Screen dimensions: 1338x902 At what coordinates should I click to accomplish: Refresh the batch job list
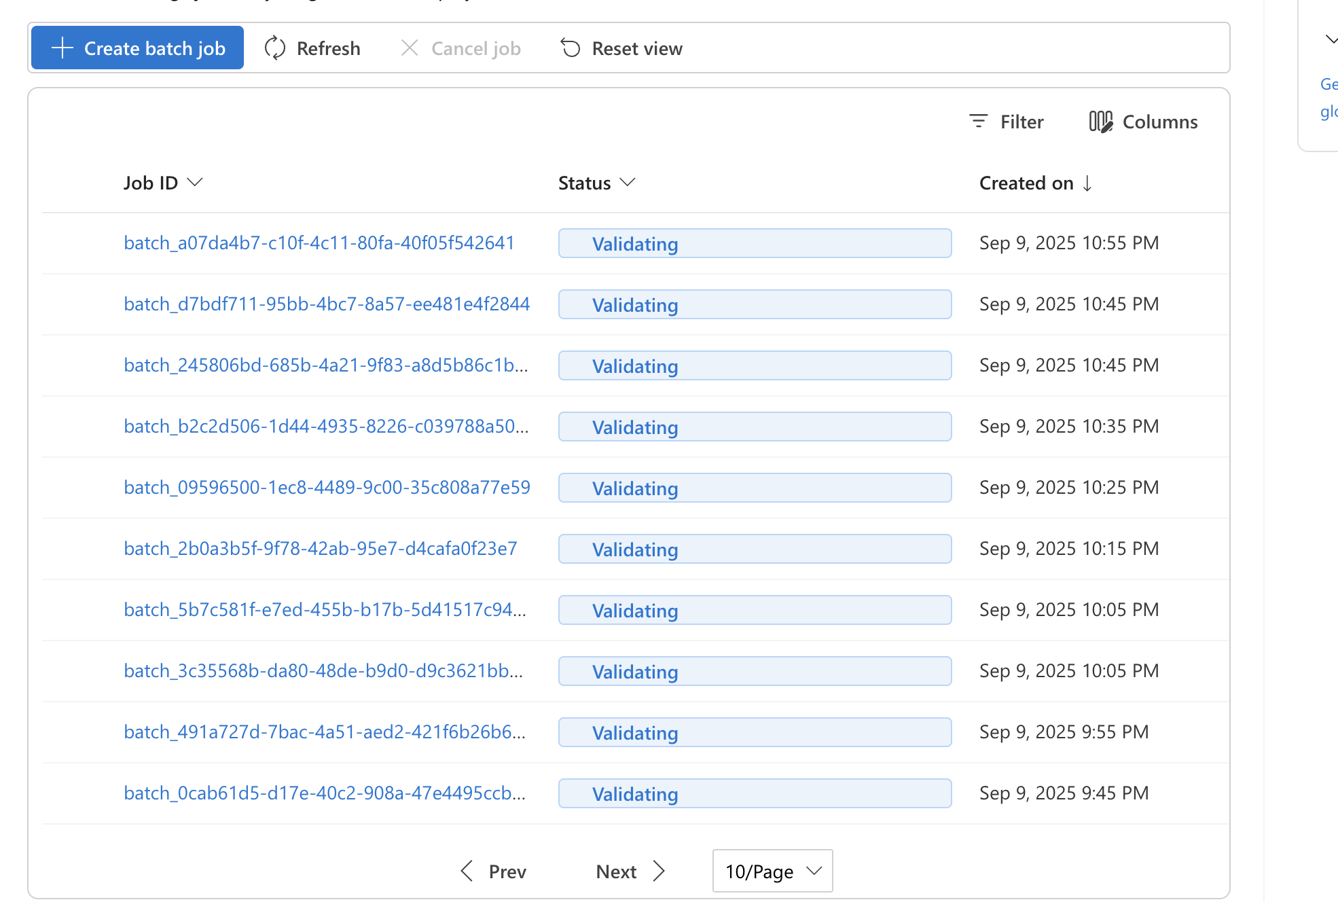pyautogui.click(x=312, y=48)
